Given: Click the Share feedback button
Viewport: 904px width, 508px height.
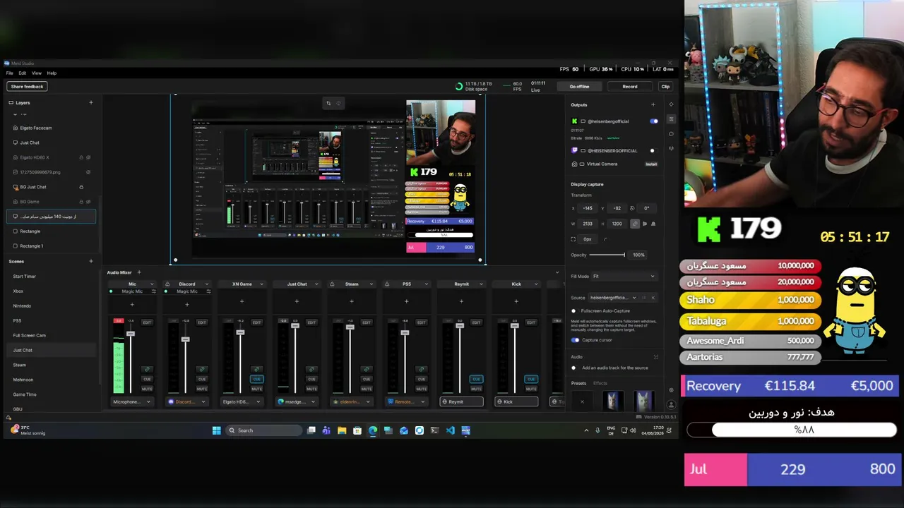Looking at the screenshot, I should [x=27, y=87].
